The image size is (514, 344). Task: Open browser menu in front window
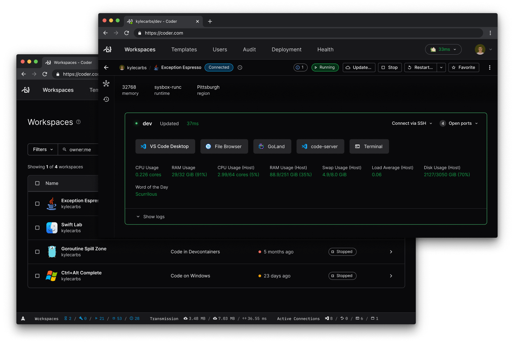pyautogui.click(x=490, y=33)
